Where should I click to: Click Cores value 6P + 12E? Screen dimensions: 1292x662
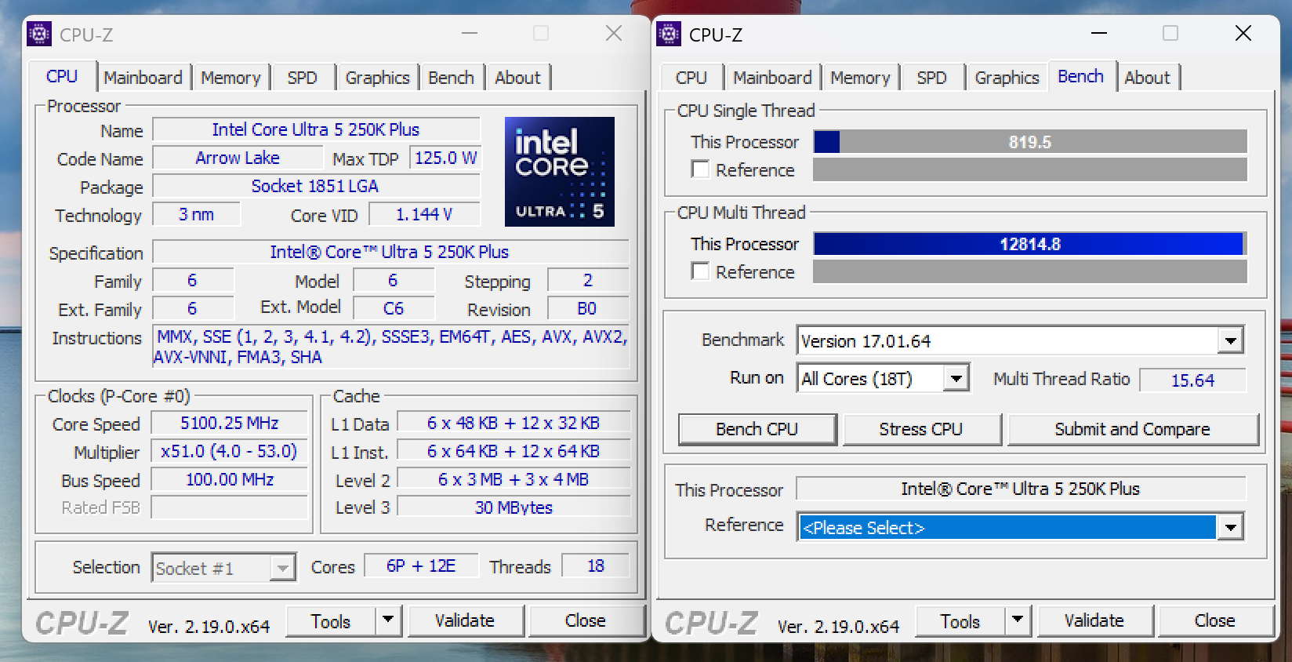coord(421,566)
